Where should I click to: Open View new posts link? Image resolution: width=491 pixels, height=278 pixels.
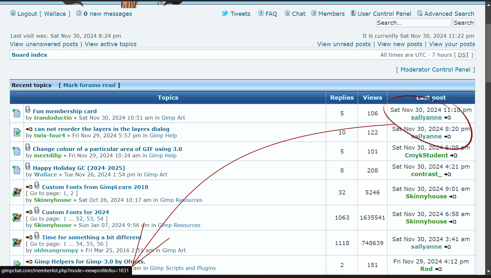click(400, 44)
